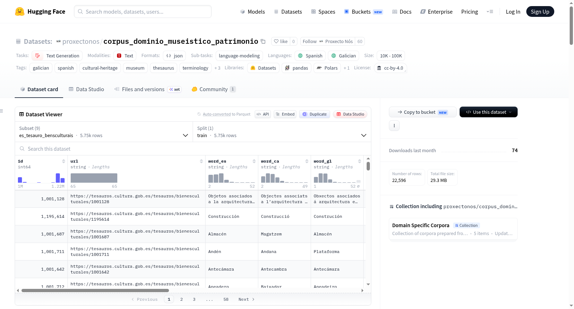The height and width of the screenshot is (309, 574).
Task: Click Copy to bucket button
Action: click(423, 112)
